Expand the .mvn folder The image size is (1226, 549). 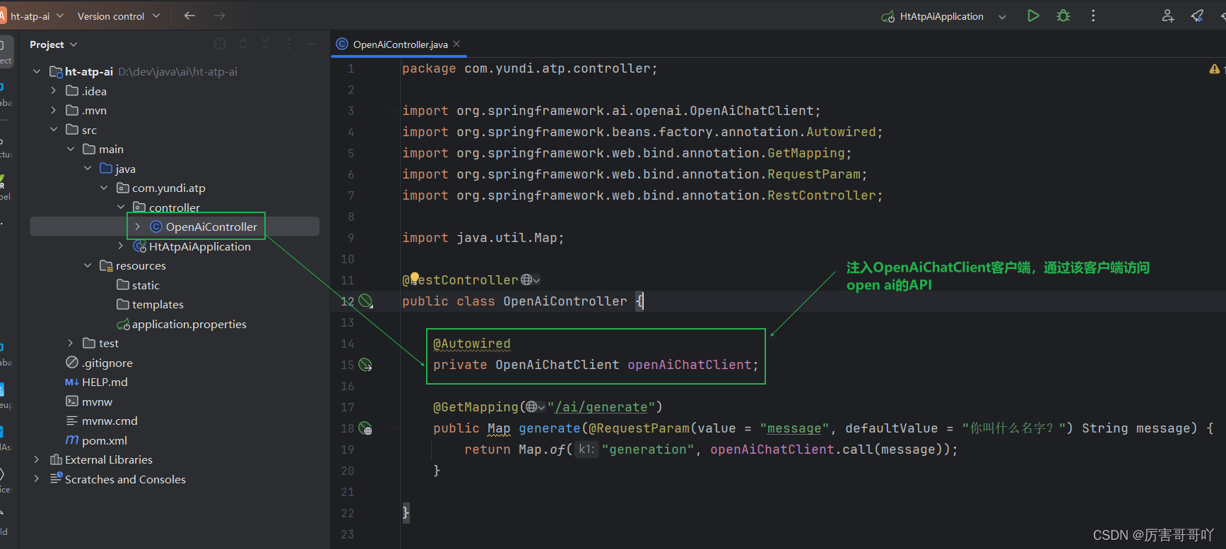click(53, 110)
